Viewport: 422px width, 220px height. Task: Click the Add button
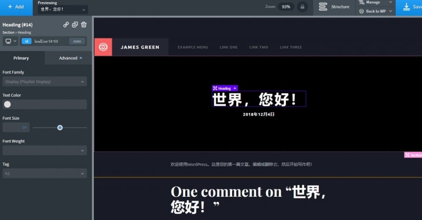point(16,7)
